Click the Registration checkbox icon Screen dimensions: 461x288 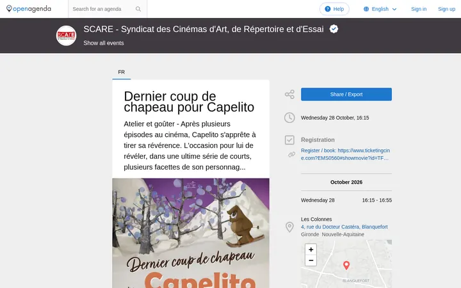click(x=289, y=140)
